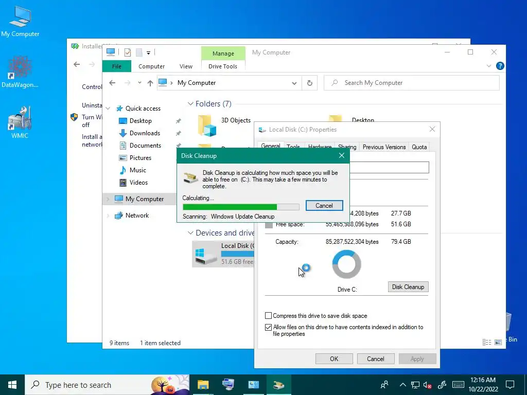Open the network tray icon
The height and width of the screenshot is (395, 527).
pos(415,385)
